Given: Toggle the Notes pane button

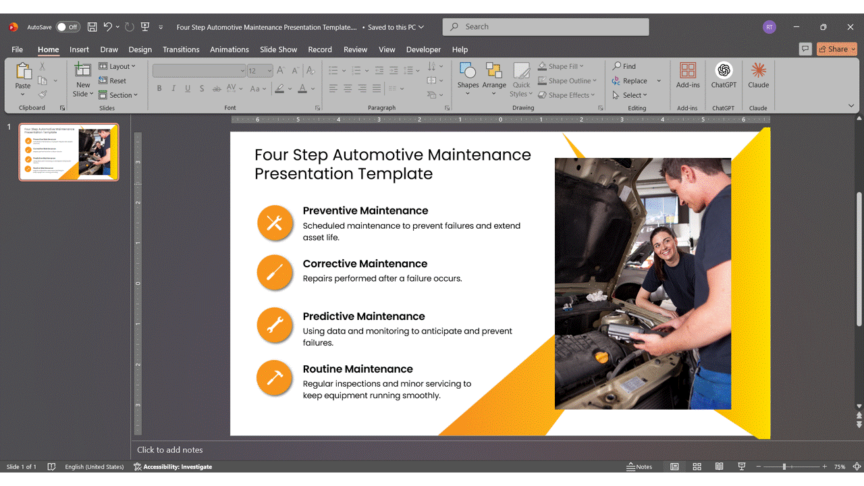Looking at the screenshot, I should pyautogui.click(x=639, y=466).
